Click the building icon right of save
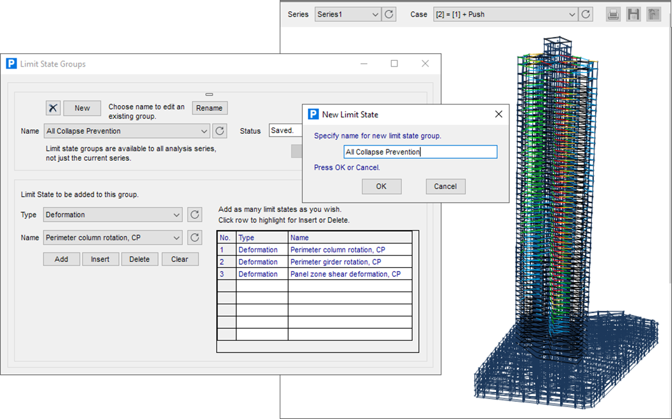Image resolution: width=672 pixels, height=419 pixels. [x=653, y=14]
